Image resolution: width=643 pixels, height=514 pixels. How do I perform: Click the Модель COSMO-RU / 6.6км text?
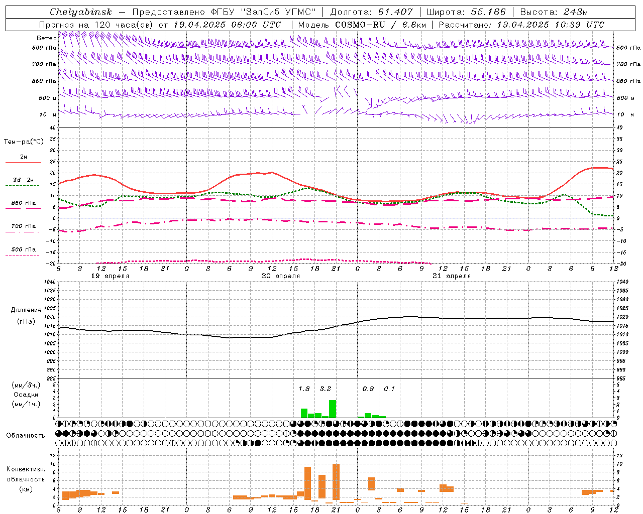pos(362,25)
